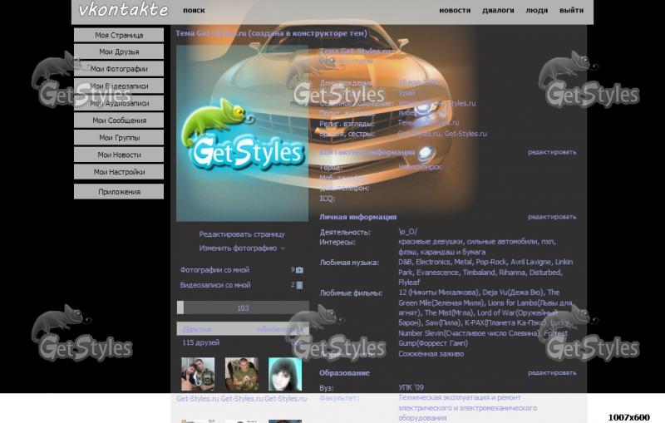This screenshot has height=423, width=665.
Task: Click редактировать for Личная информация
Action: (552, 217)
